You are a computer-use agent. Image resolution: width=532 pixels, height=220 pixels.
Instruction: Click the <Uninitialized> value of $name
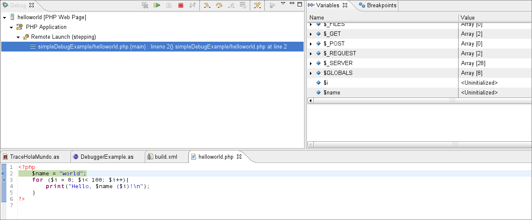coord(479,92)
